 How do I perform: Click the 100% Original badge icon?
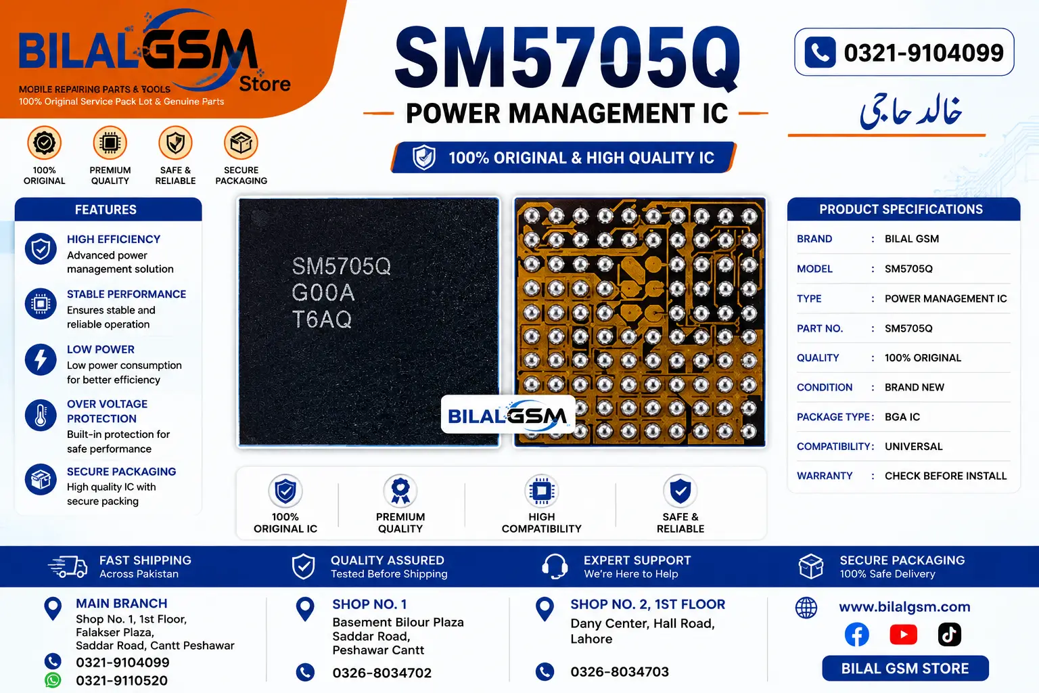[45, 143]
